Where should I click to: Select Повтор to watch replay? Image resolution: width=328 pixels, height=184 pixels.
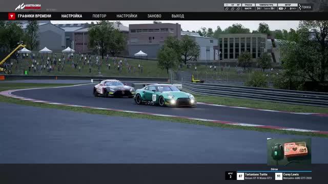click(99, 16)
